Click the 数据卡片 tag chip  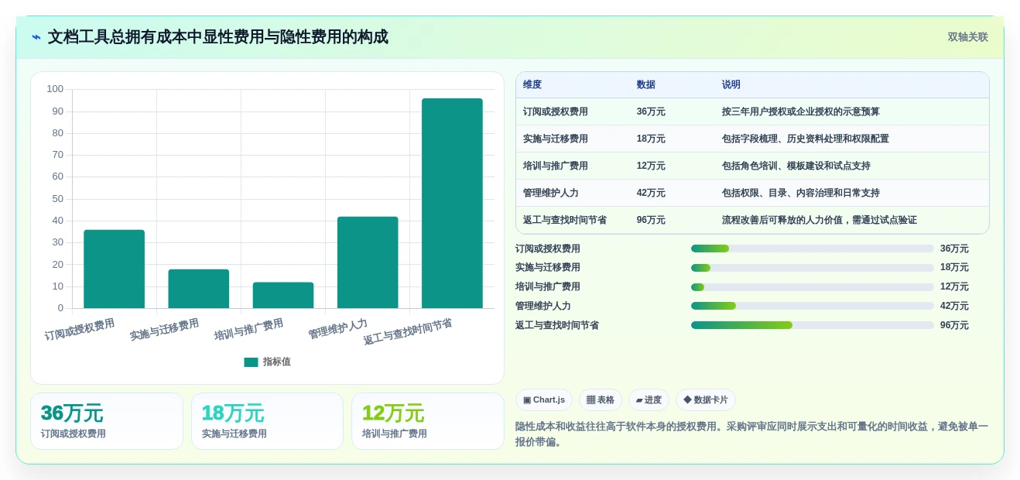[x=706, y=400]
